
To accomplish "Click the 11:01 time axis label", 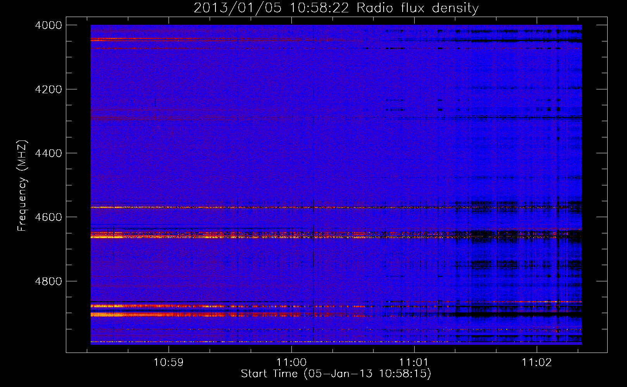I will (414, 362).
